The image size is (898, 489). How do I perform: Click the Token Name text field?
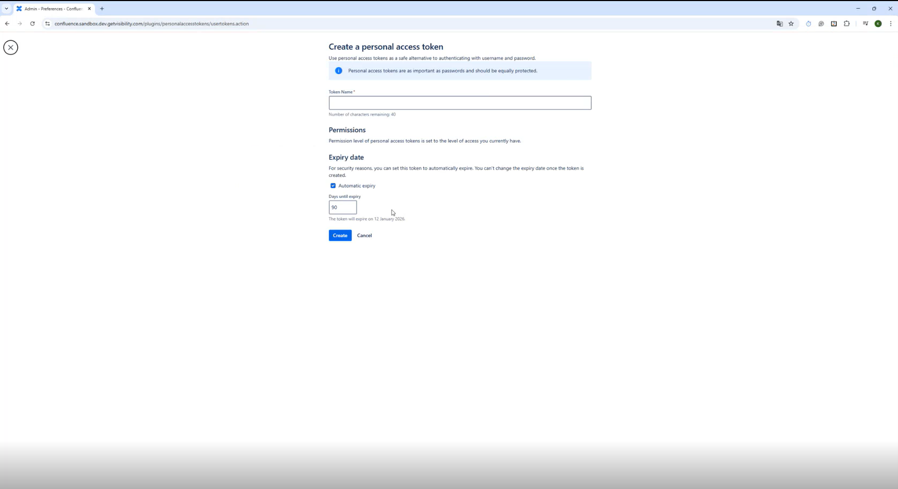pyautogui.click(x=460, y=103)
